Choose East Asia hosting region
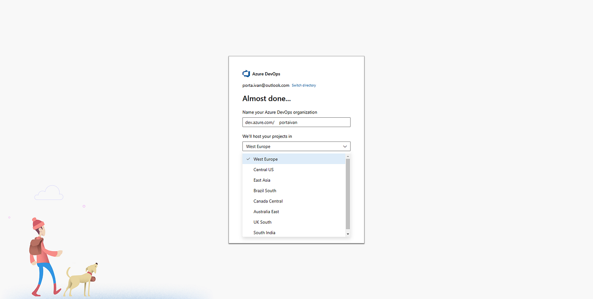 tap(262, 180)
